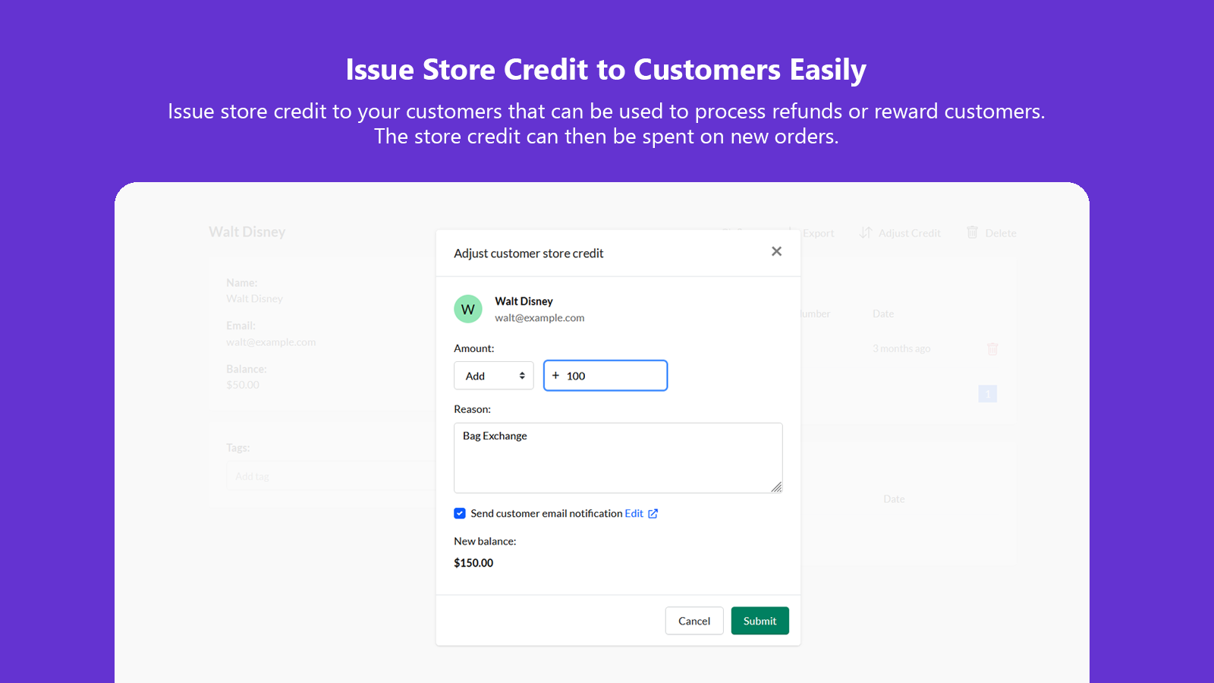
Task: Open the external-link icon next to Edit
Action: click(654, 513)
